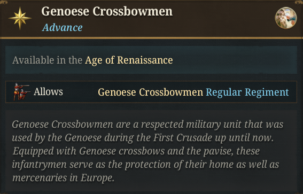
Task: Click the yellow Genoese Crossbowmen unit name
Action: coord(151,92)
